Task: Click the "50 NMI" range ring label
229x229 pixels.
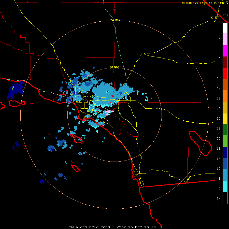Action: click(x=114, y=68)
